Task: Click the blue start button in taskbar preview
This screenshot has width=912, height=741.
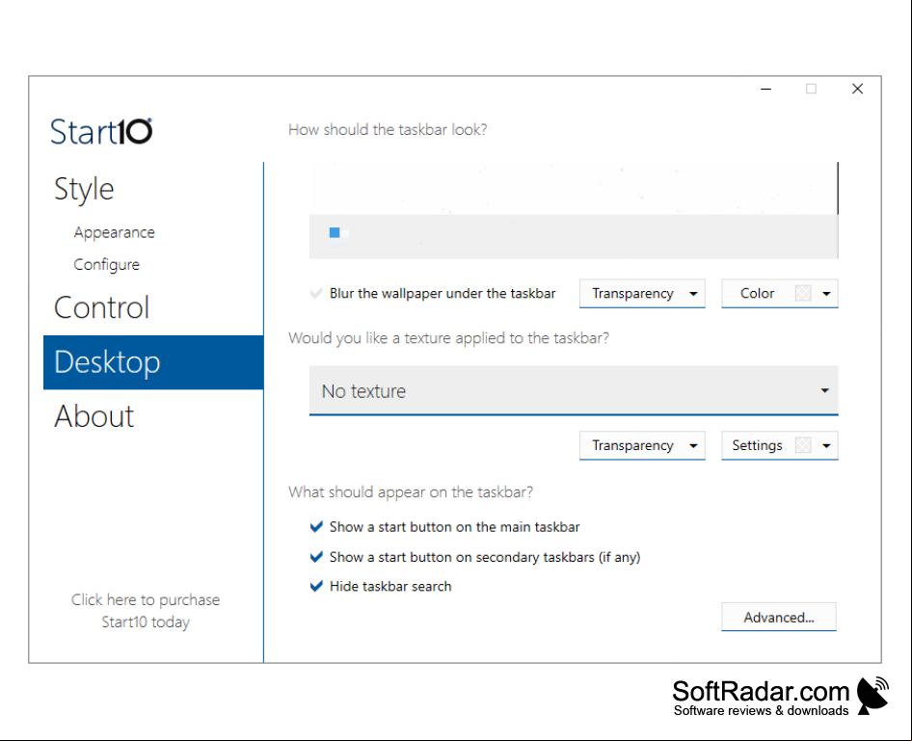Action: tap(335, 232)
